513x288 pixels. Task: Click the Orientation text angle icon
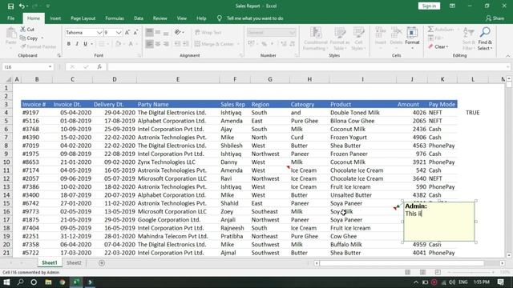pyautogui.click(x=178, y=32)
